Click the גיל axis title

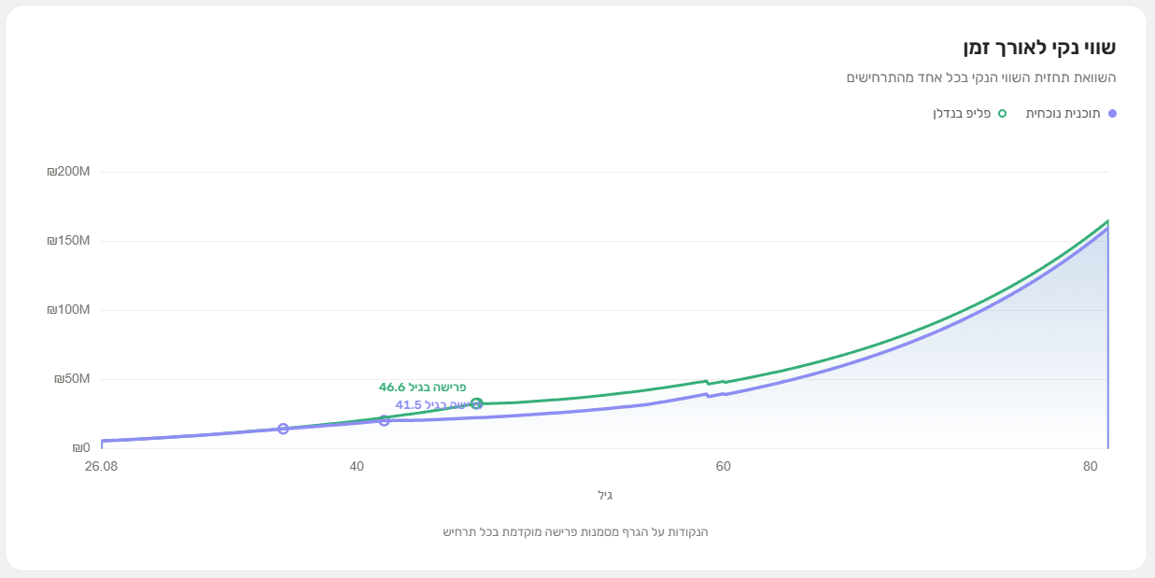605,495
